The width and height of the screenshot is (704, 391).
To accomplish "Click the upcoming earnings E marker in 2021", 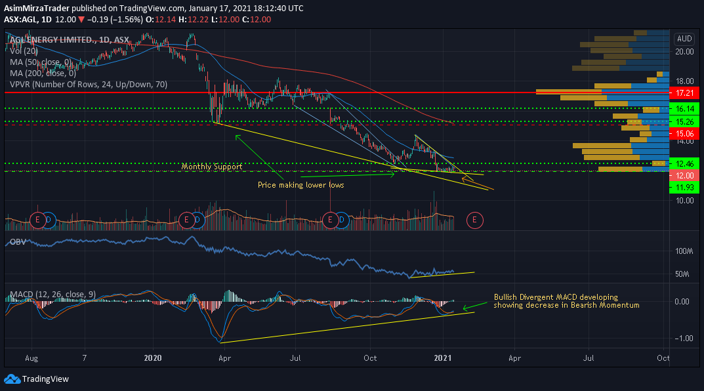I will tap(474, 220).
